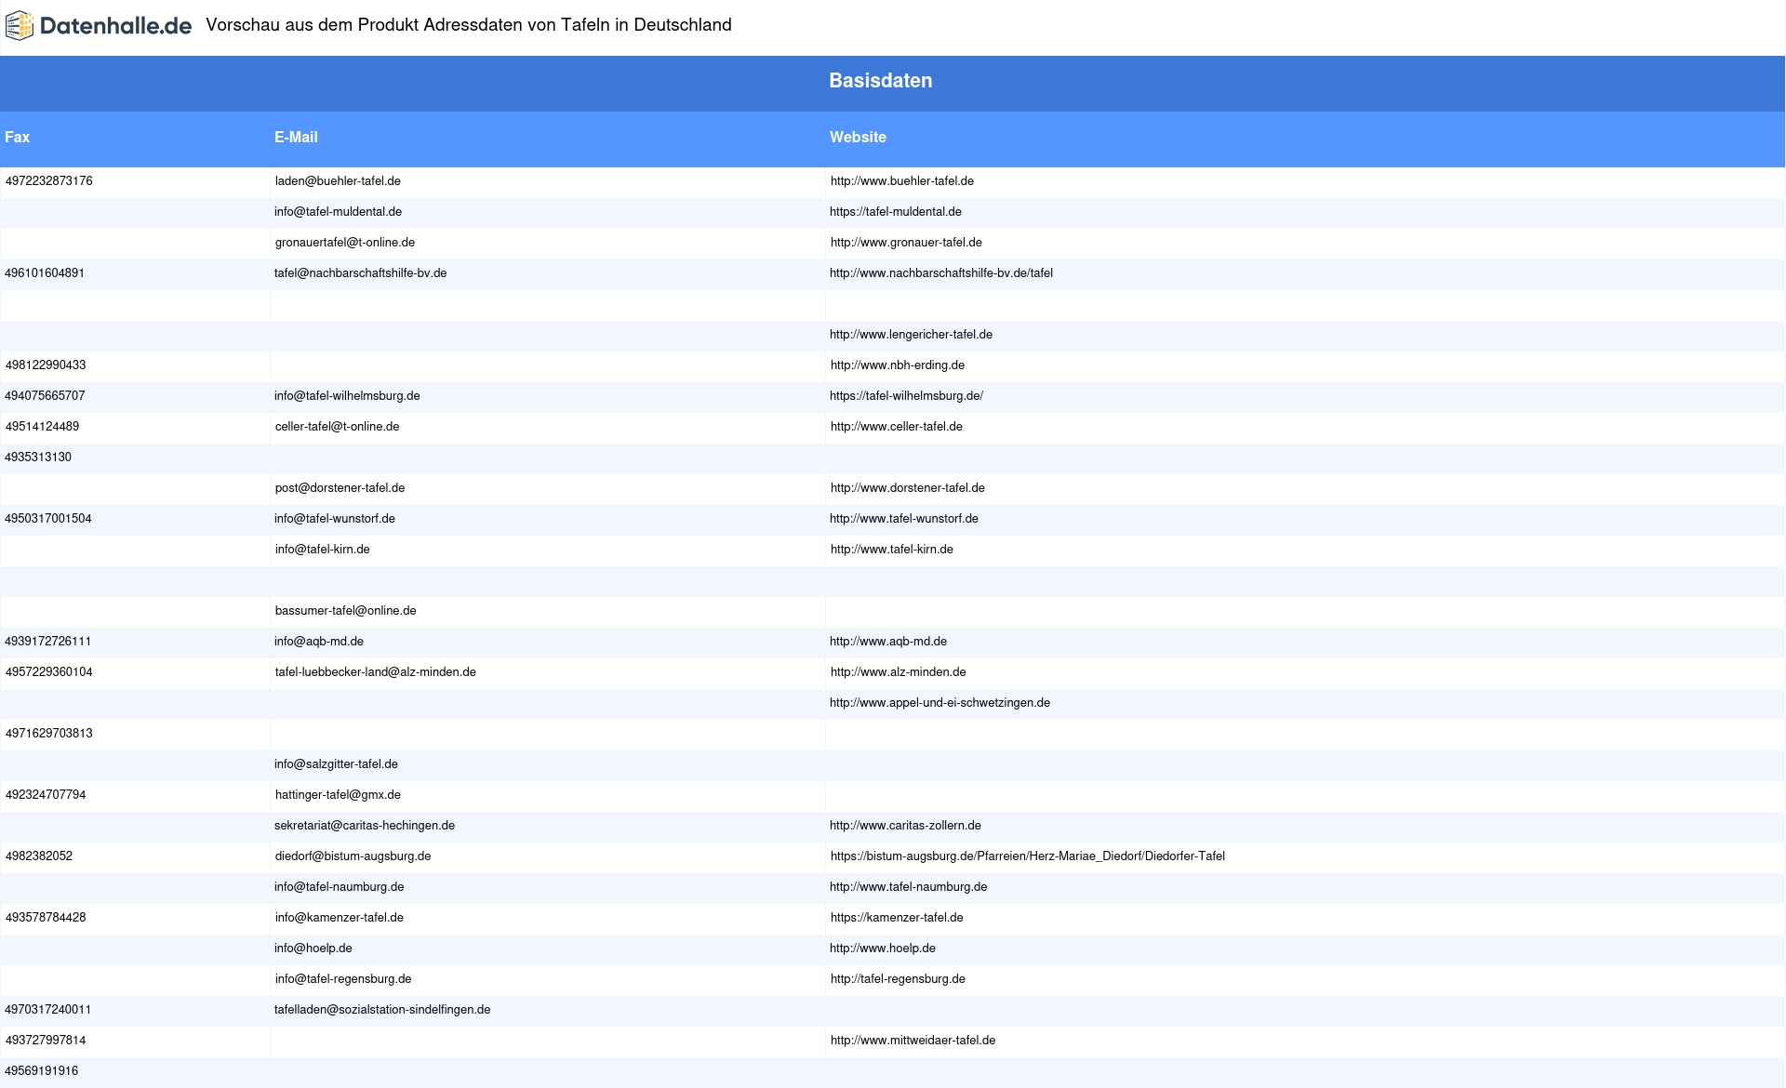Click email diedorf@bistum-augsburg.de

(353, 856)
